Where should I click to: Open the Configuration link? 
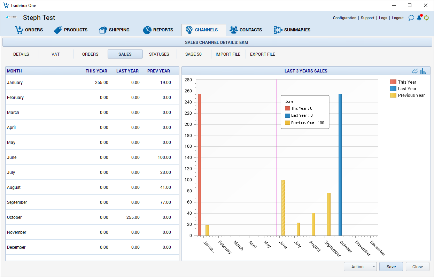[x=344, y=18]
